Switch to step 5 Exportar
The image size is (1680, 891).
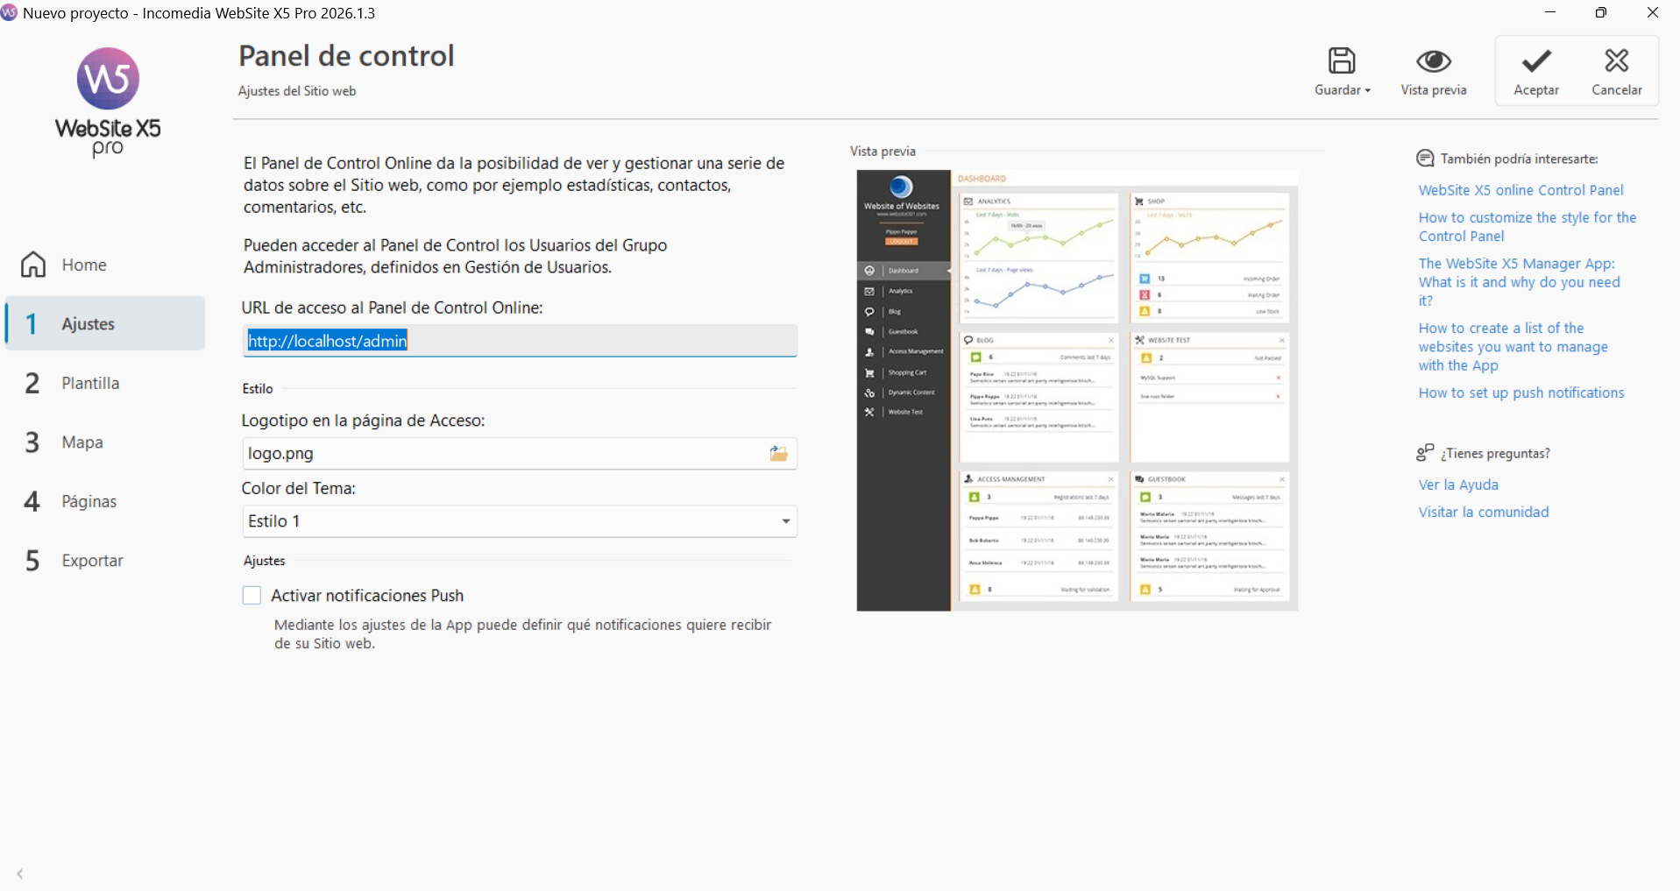(x=92, y=561)
